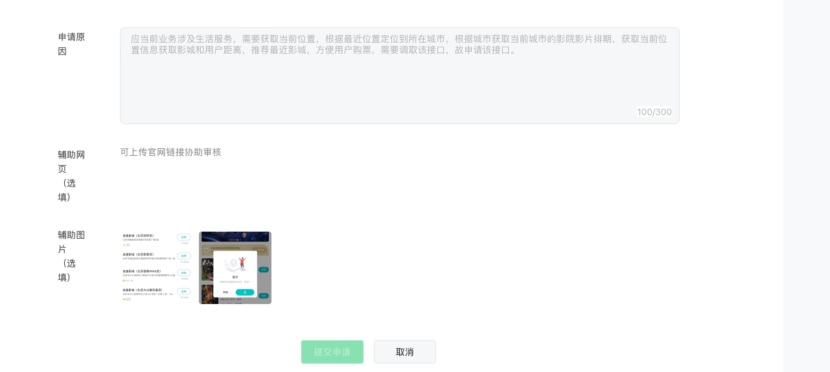This screenshot has width=830, height=372.
Task: Click the 取消 button
Action: 405,352
